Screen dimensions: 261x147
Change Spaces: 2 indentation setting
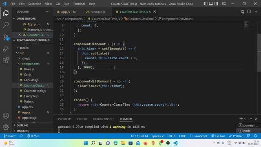coord(157,136)
